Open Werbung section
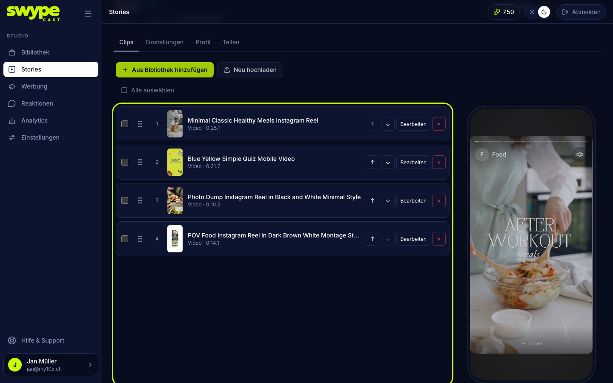Image resolution: width=613 pixels, height=383 pixels. (51, 86)
